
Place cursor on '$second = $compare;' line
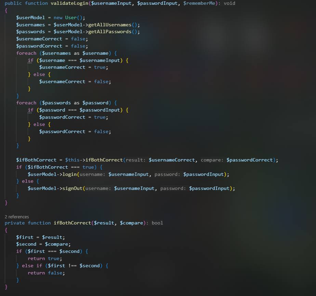43,244
